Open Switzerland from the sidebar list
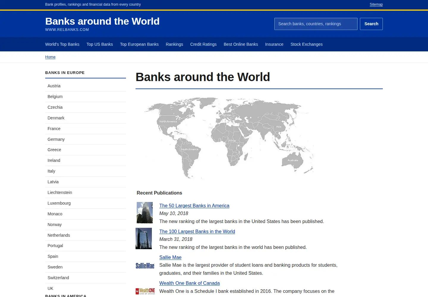 (x=86, y=278)
